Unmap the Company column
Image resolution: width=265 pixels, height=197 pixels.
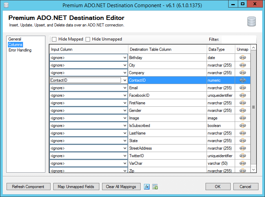point(243,73)
